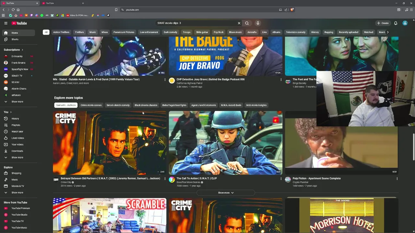Go to Home in the sidebar

click(19, 33)
